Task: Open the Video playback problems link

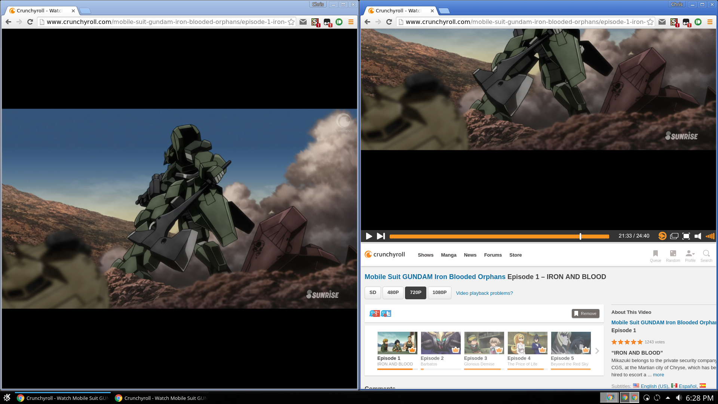Action: [x=484, y=293]
